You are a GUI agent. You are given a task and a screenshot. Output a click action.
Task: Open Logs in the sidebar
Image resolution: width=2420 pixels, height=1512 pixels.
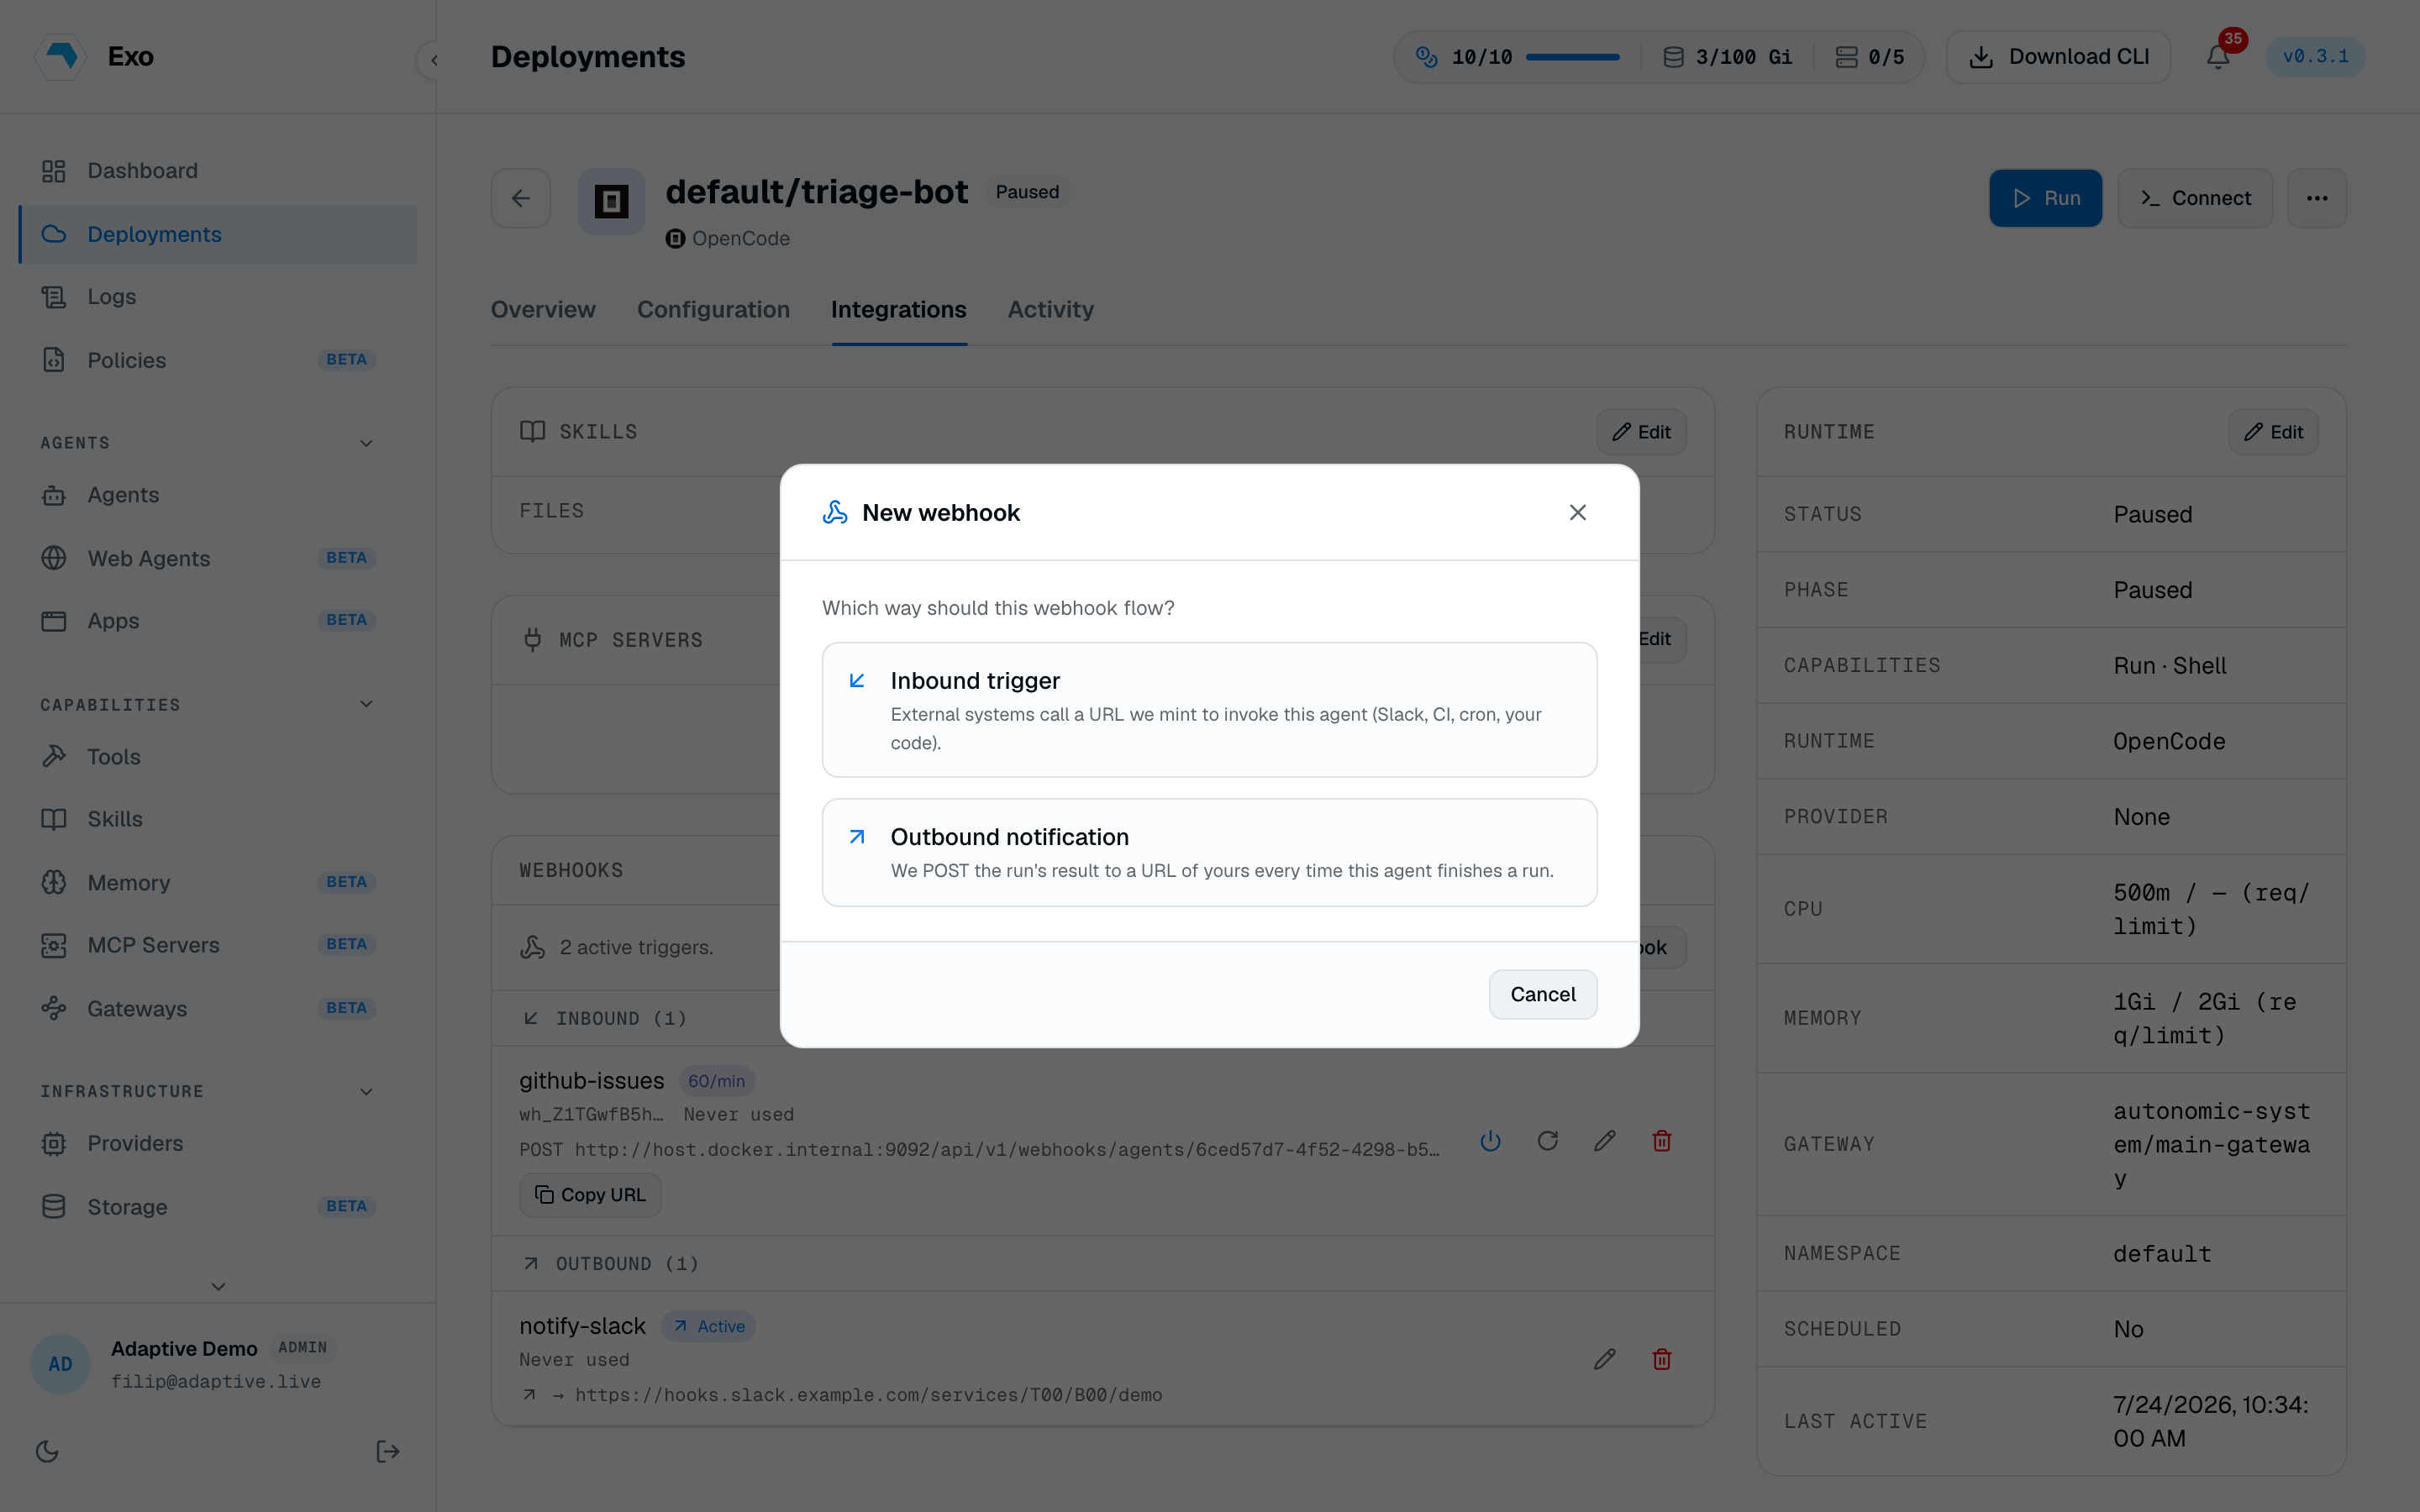218,297
